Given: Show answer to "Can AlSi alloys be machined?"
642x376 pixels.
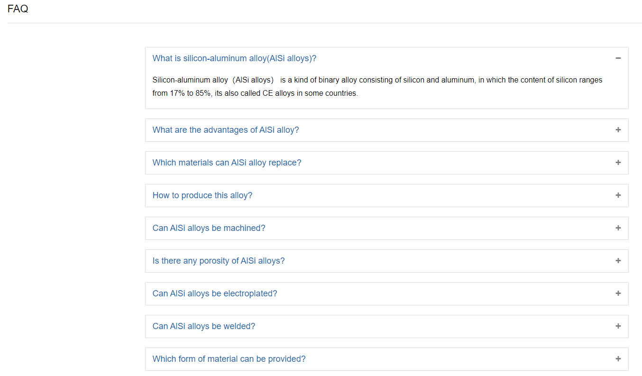Looking at the screenshot, I should click(x=209, y=228).
